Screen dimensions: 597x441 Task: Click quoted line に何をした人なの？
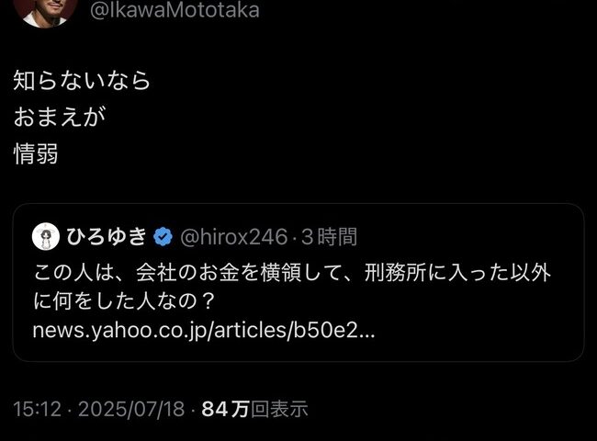(125, 301)
